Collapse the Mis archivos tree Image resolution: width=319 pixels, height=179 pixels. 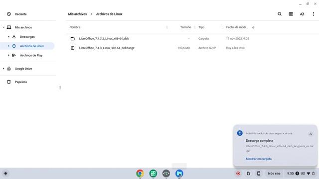tap(3, 27)
